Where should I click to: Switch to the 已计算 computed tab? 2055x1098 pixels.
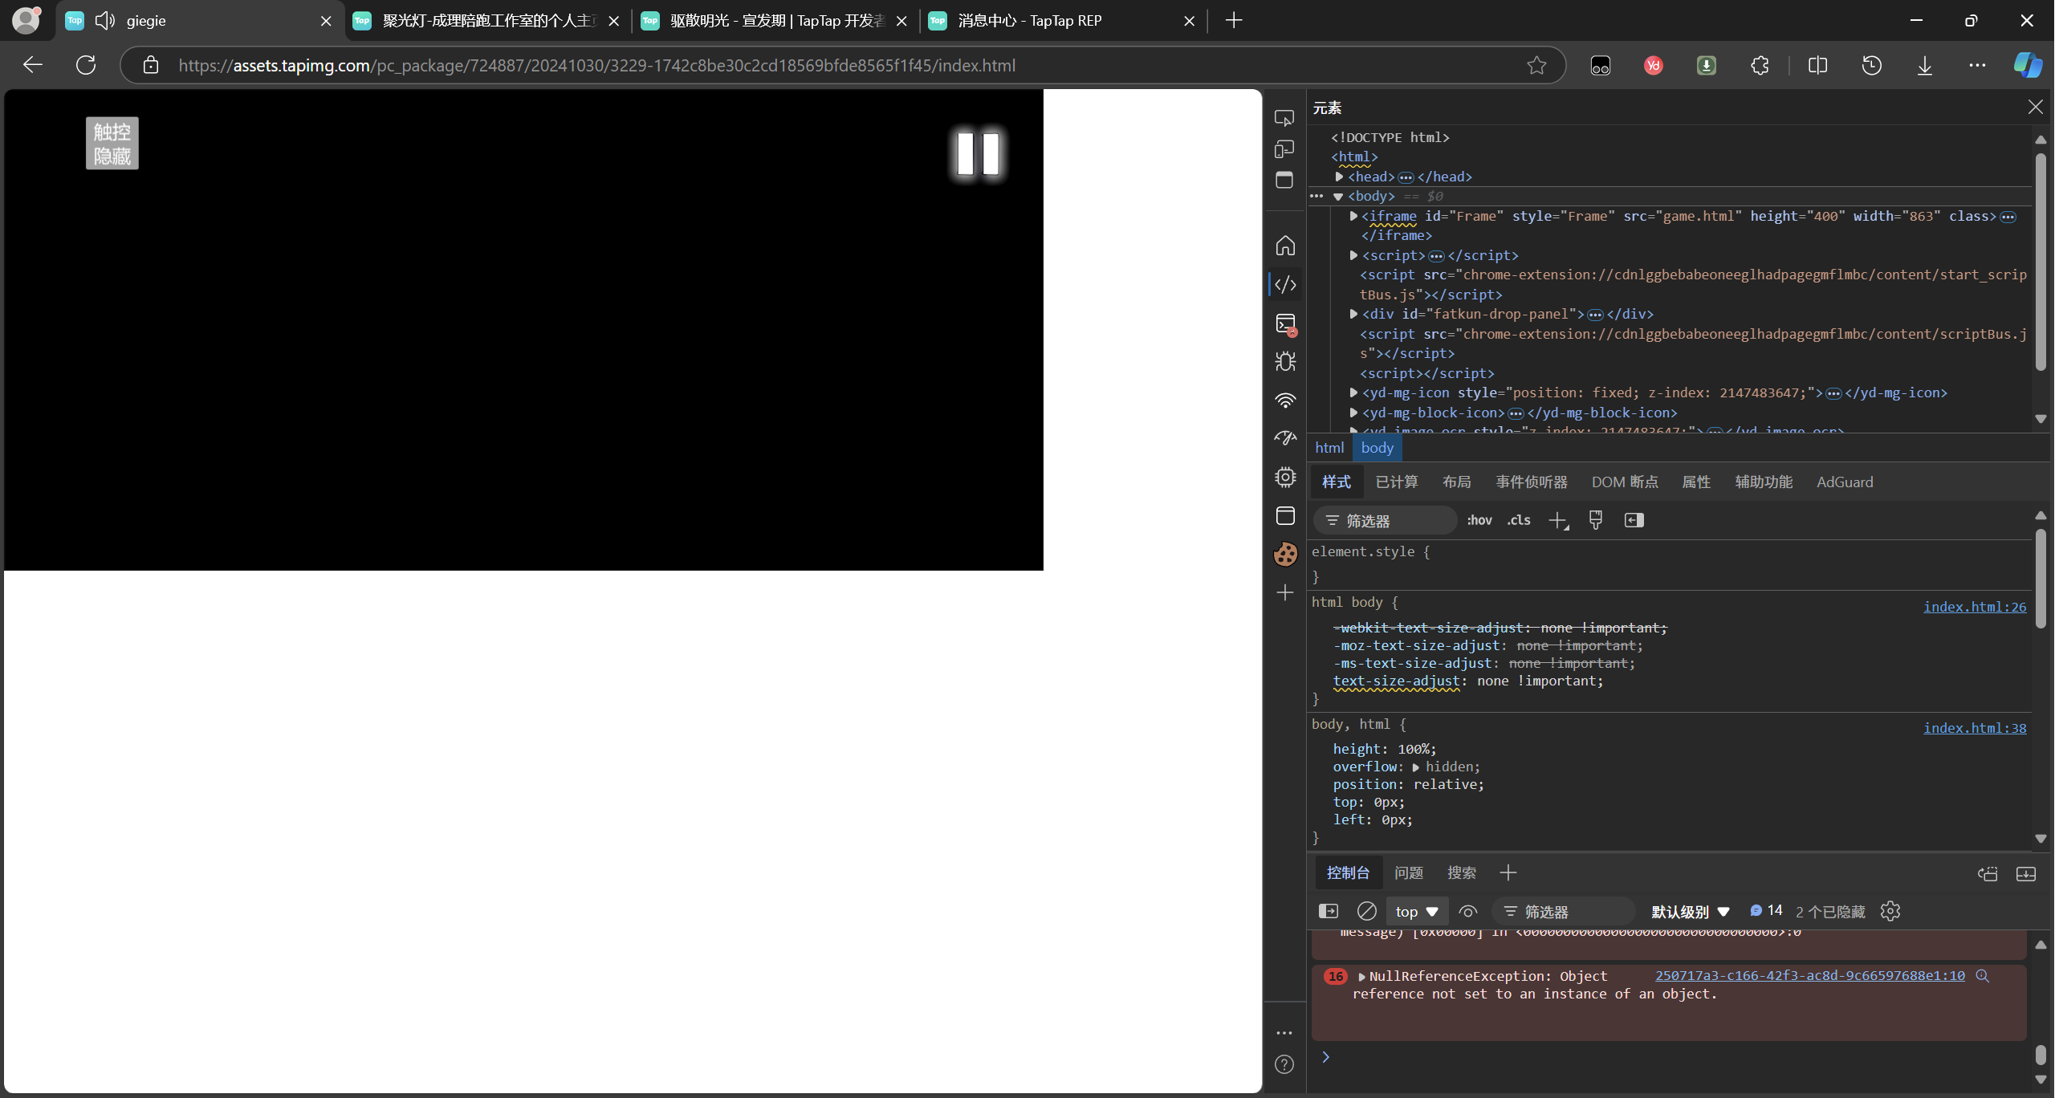click(x=1397, y=482)
